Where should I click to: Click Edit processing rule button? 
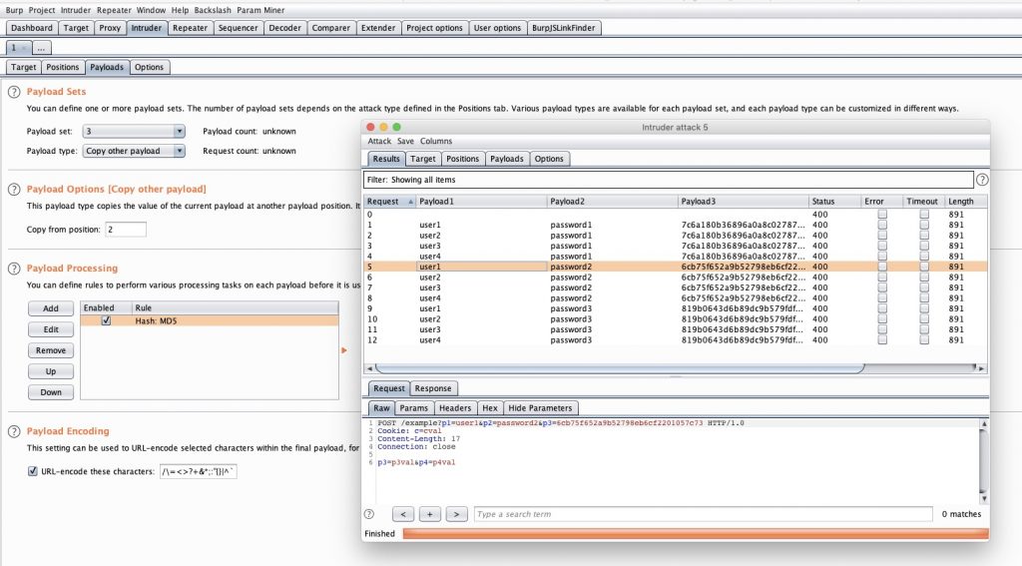point(51,329)
